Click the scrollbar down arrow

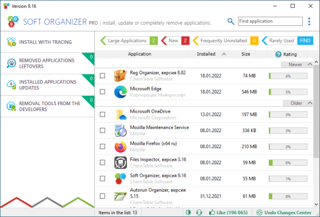tap(316, 204)
